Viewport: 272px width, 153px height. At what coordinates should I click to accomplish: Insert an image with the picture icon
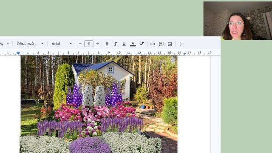[170, 44]
